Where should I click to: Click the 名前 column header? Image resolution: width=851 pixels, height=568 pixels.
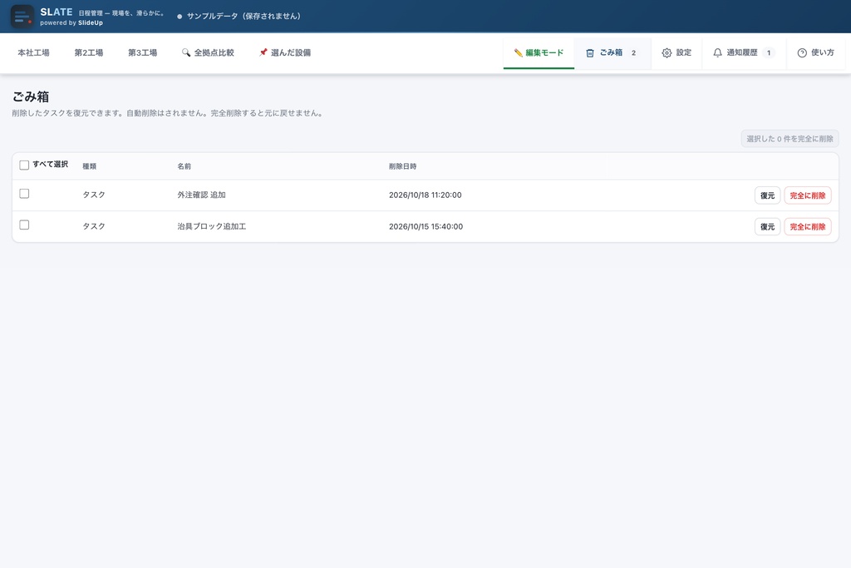[184, 166]
